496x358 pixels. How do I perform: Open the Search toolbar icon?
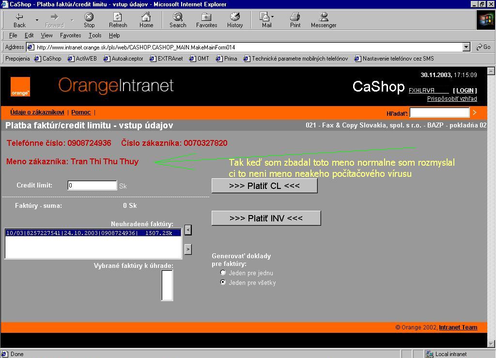coord(178,20)
